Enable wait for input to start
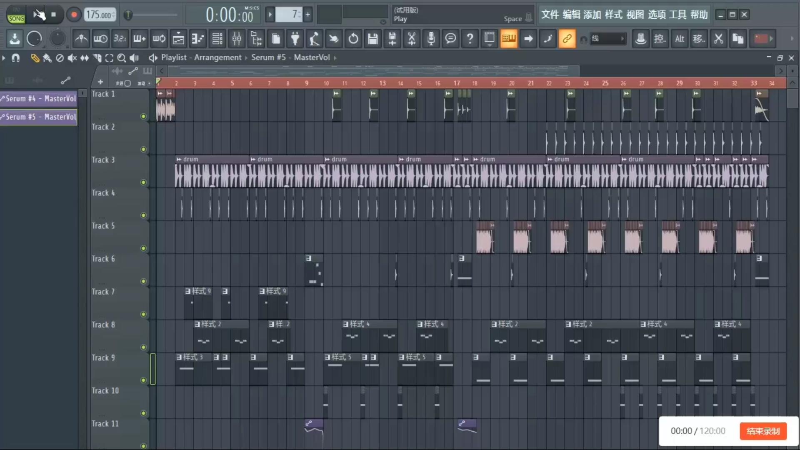800x450 pixels. (x=100, y=39)
